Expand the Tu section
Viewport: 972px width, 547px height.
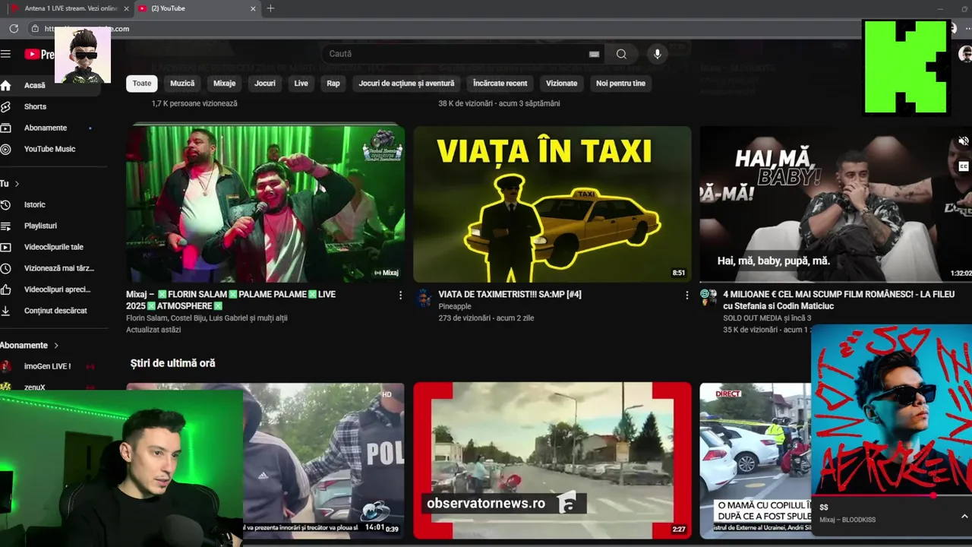point(10,184)
